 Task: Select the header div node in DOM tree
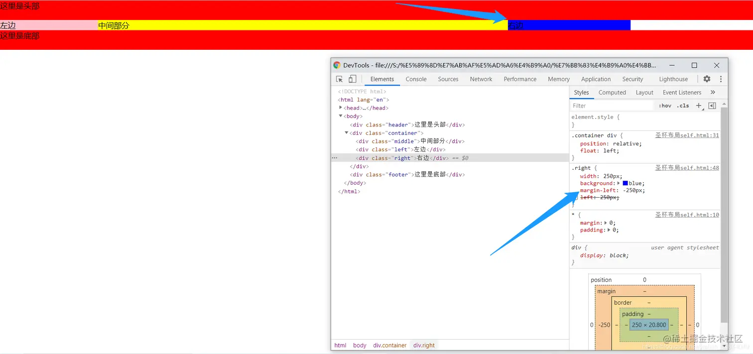(x=407, y=124)
